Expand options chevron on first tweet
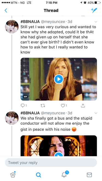This screenshot has width=102, height=181. (96, 22)
